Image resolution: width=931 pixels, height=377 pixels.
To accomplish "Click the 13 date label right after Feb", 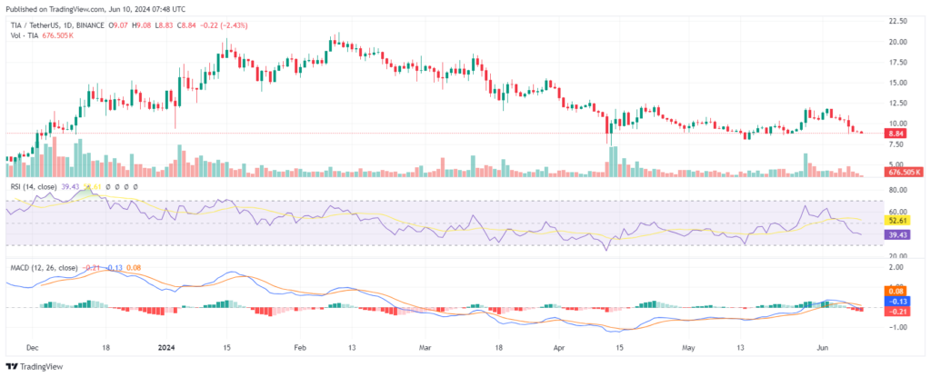I will 352,346.
